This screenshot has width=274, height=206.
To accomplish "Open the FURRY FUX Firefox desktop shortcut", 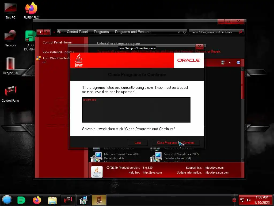I will pos(31,10).
